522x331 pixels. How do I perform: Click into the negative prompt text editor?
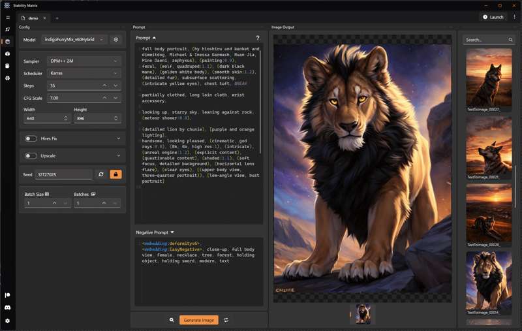coord(199,272)
